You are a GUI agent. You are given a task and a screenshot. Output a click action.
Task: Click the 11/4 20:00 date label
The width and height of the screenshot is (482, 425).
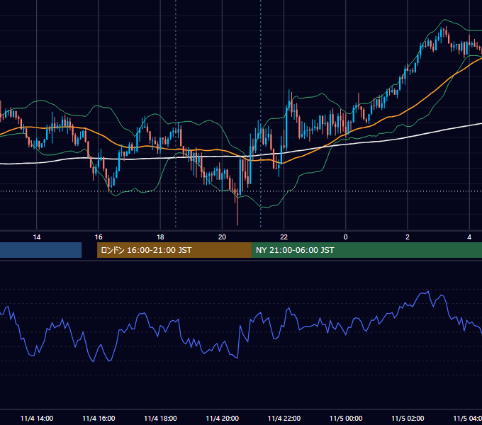[223, 418]
